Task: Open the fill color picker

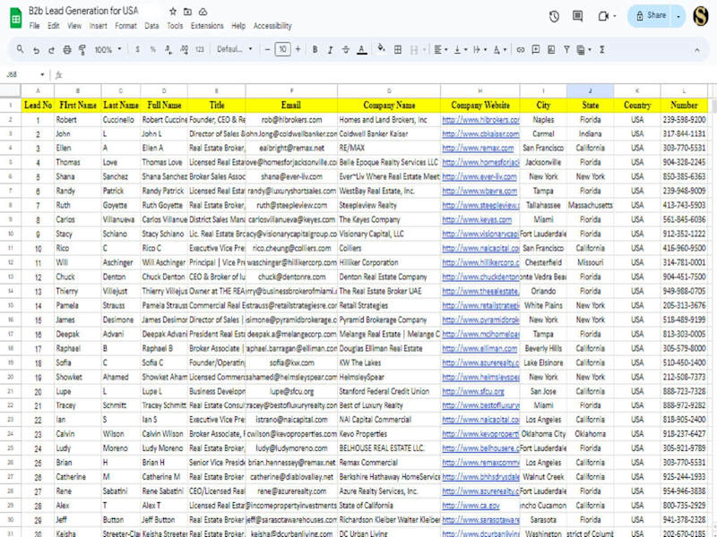Action: (x=381, y=48)
